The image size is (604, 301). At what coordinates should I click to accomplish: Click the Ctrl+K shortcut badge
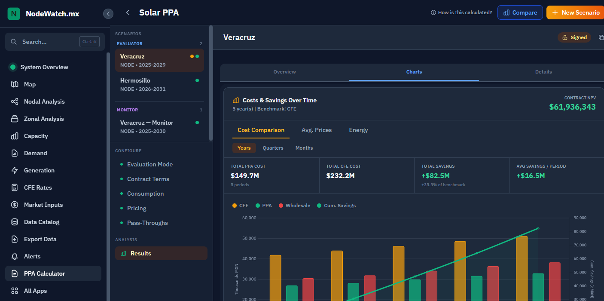click(x=90, y=42)
